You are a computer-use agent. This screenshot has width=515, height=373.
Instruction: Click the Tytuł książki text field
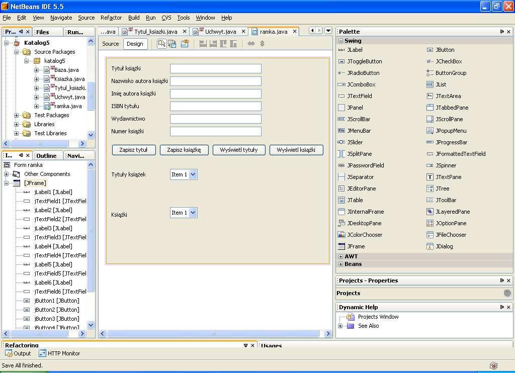(215, 69)
